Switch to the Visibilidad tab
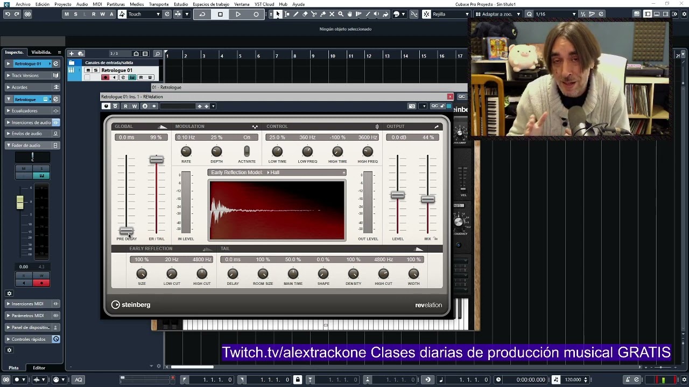 click(41, 52)
